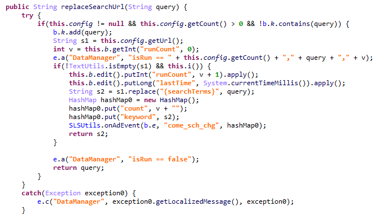Click Exception type in catch clause

point(63,193)
